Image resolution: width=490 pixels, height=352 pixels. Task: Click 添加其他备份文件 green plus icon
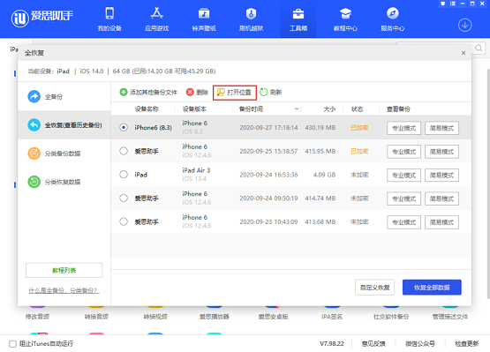124,92
